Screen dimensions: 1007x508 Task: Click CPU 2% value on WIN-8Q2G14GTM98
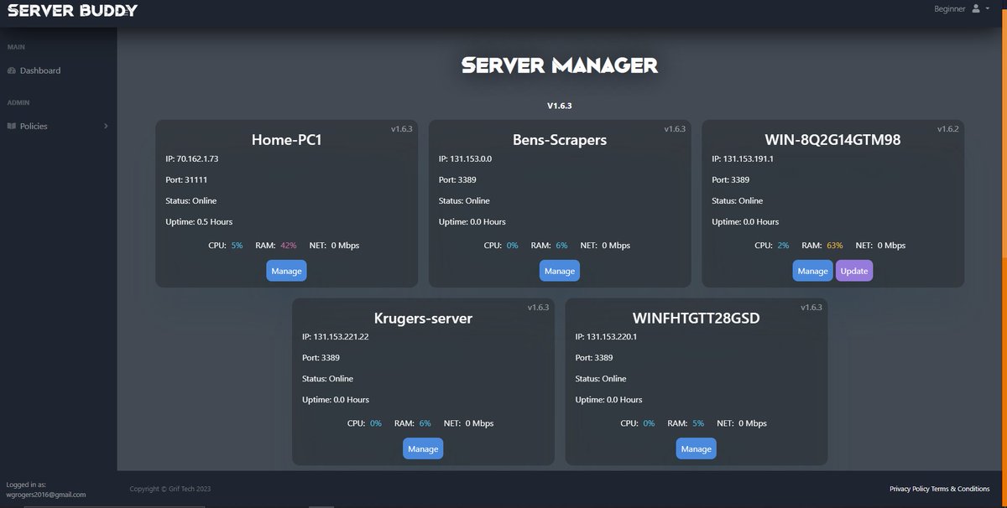click(x=783, y=246)
